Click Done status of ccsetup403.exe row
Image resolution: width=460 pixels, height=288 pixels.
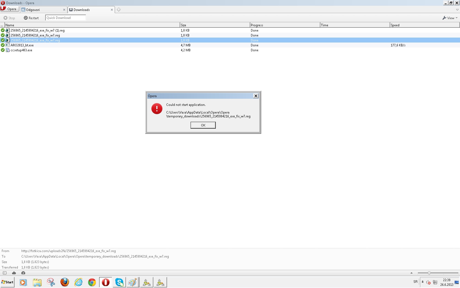(255, 50)
